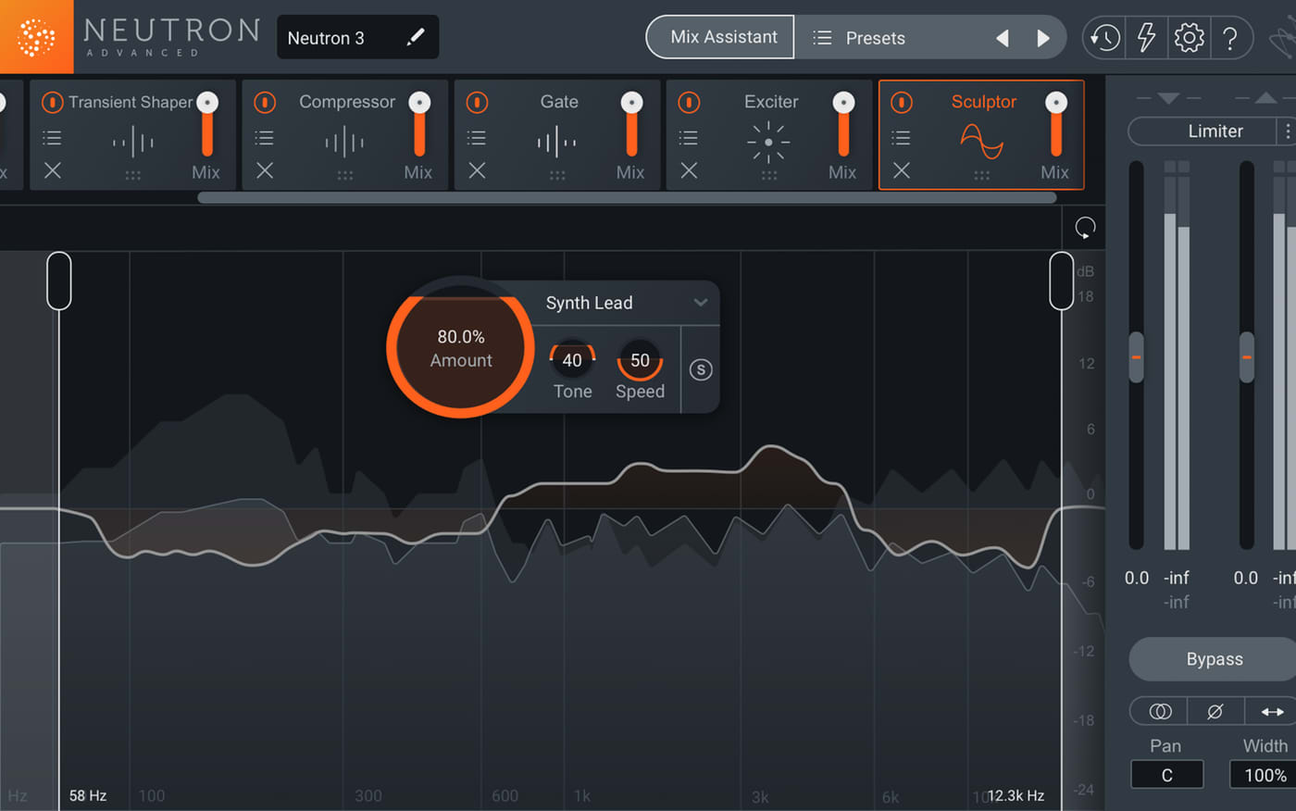Click the Neutron 3 preset name
1296x811 pixels.
click(326, 38)
